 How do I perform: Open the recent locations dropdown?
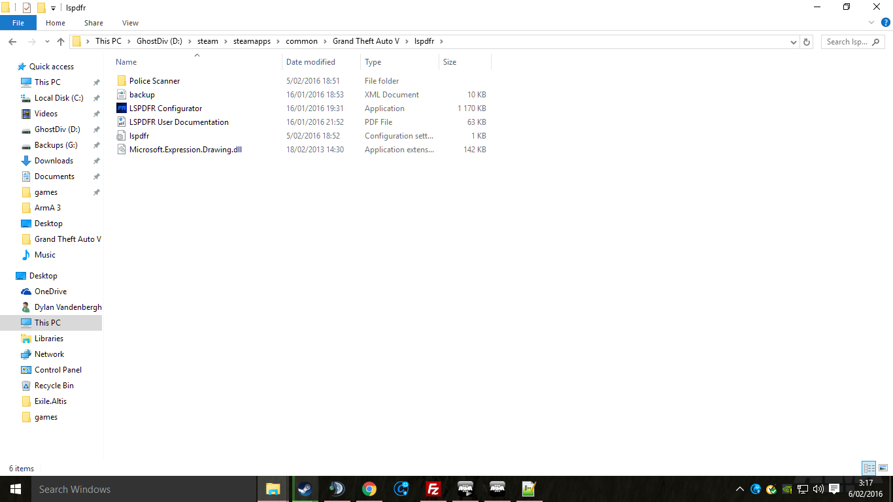pos(47,41)
